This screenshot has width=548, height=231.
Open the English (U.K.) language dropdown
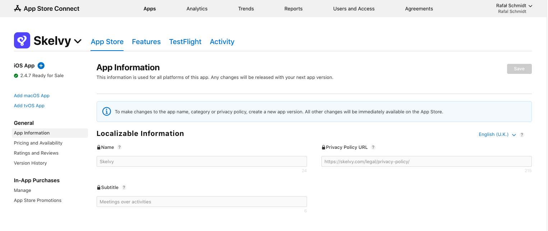tap(497, 135)
